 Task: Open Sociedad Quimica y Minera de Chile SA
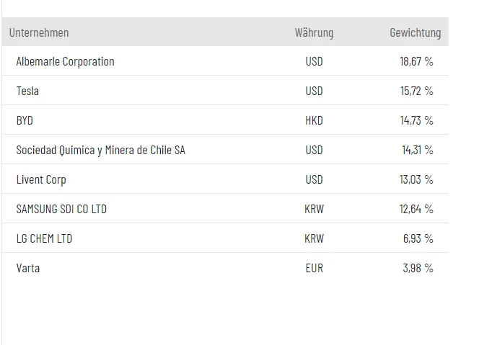100,151
